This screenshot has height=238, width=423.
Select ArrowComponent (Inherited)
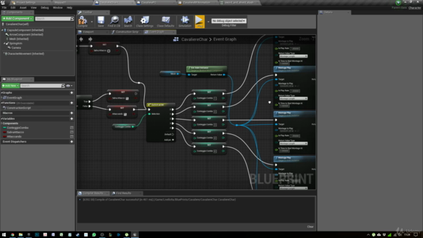coord(26,34)
